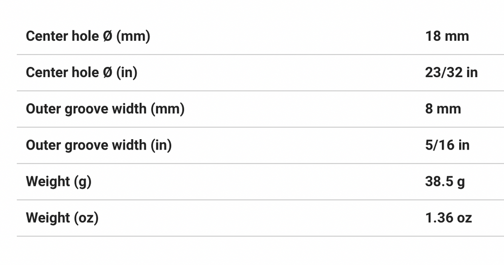504x265 pixels.
Task: Select the 1.36 oz value
Action: (448, 218)
